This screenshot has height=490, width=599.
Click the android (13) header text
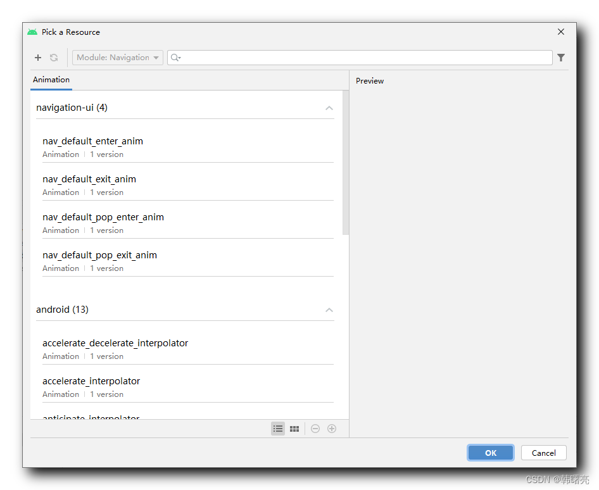point(62,310)
